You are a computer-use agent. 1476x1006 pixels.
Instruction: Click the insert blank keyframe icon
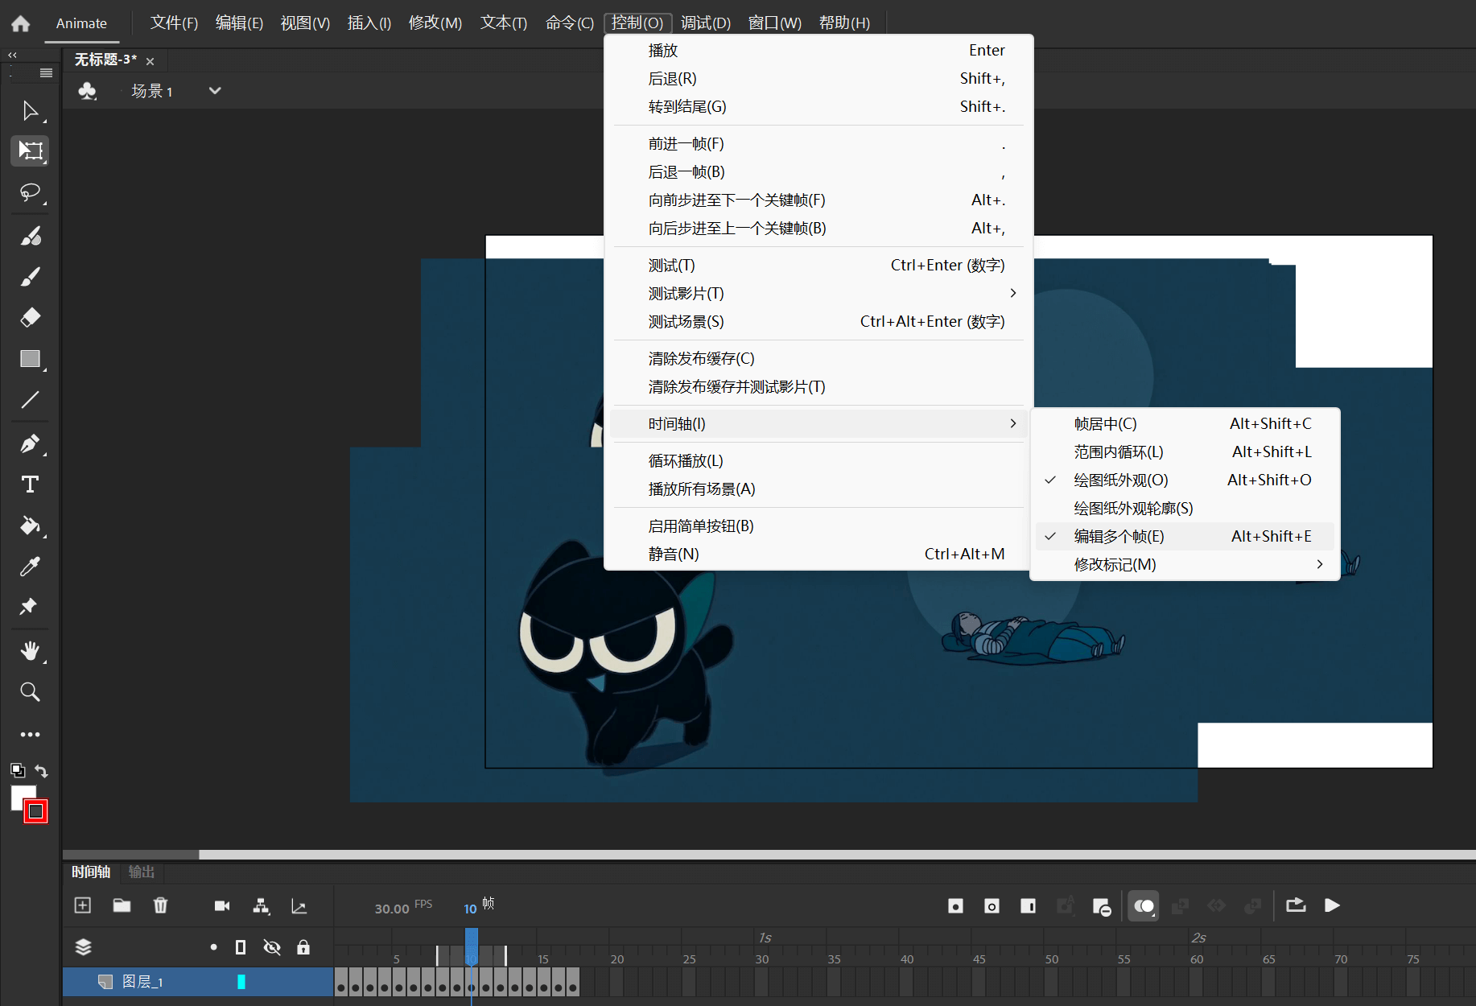pos(992,906)
